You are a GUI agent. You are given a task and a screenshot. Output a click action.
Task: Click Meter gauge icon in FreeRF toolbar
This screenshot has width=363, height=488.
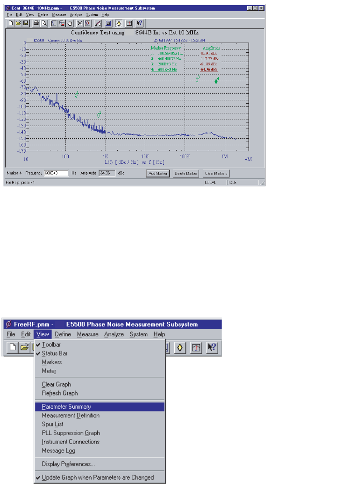pos(196,347)
